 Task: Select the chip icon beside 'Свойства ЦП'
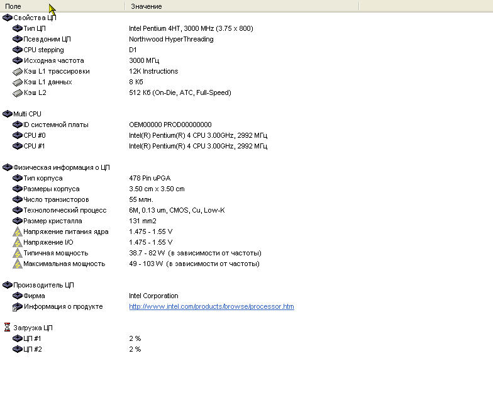point(8,18)
